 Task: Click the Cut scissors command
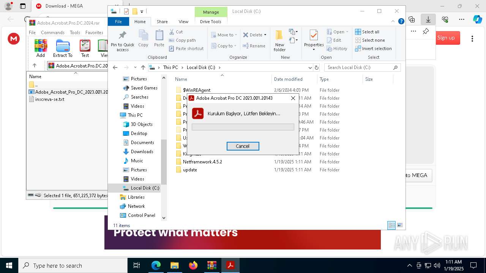(x=176, y=32)
